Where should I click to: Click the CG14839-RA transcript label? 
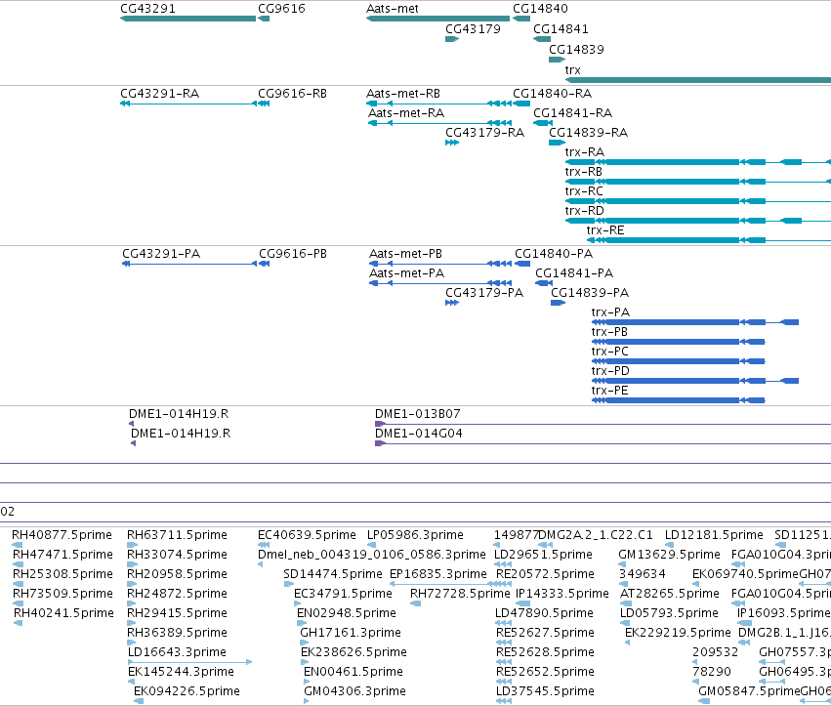588,133
